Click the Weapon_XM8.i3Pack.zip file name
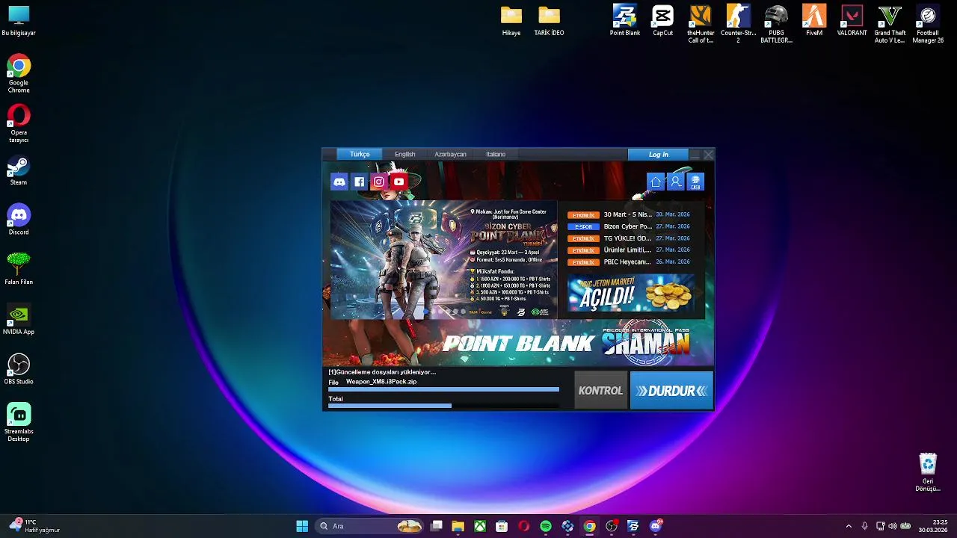957x538 pixels. click(381, 382)
